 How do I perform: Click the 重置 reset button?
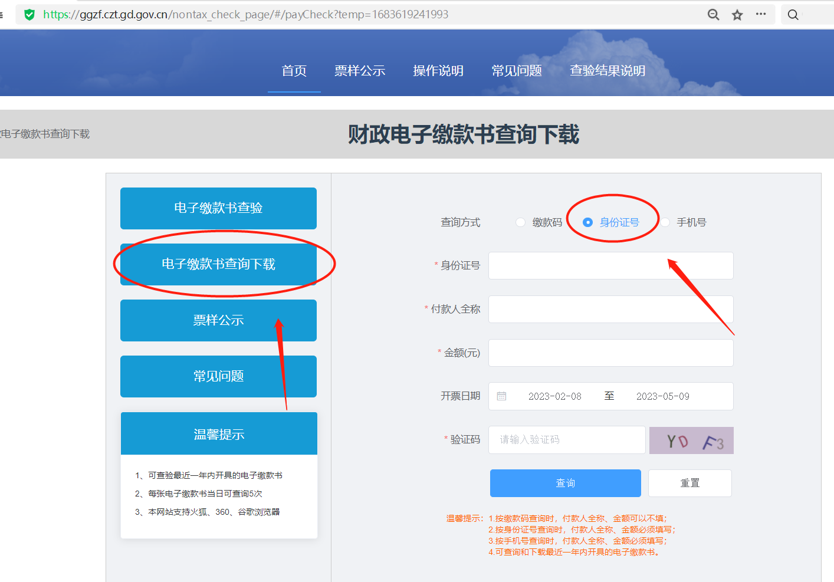coord(689,483)
